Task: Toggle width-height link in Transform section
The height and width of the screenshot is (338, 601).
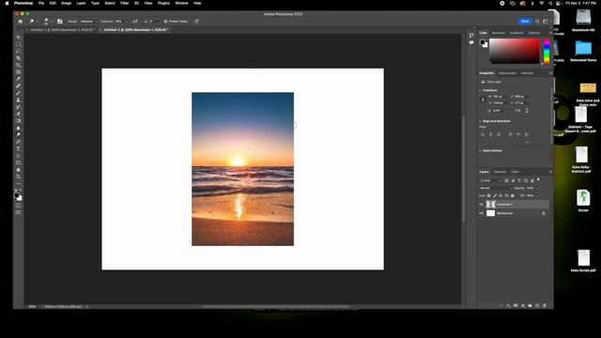Action: tap(483, 100)
